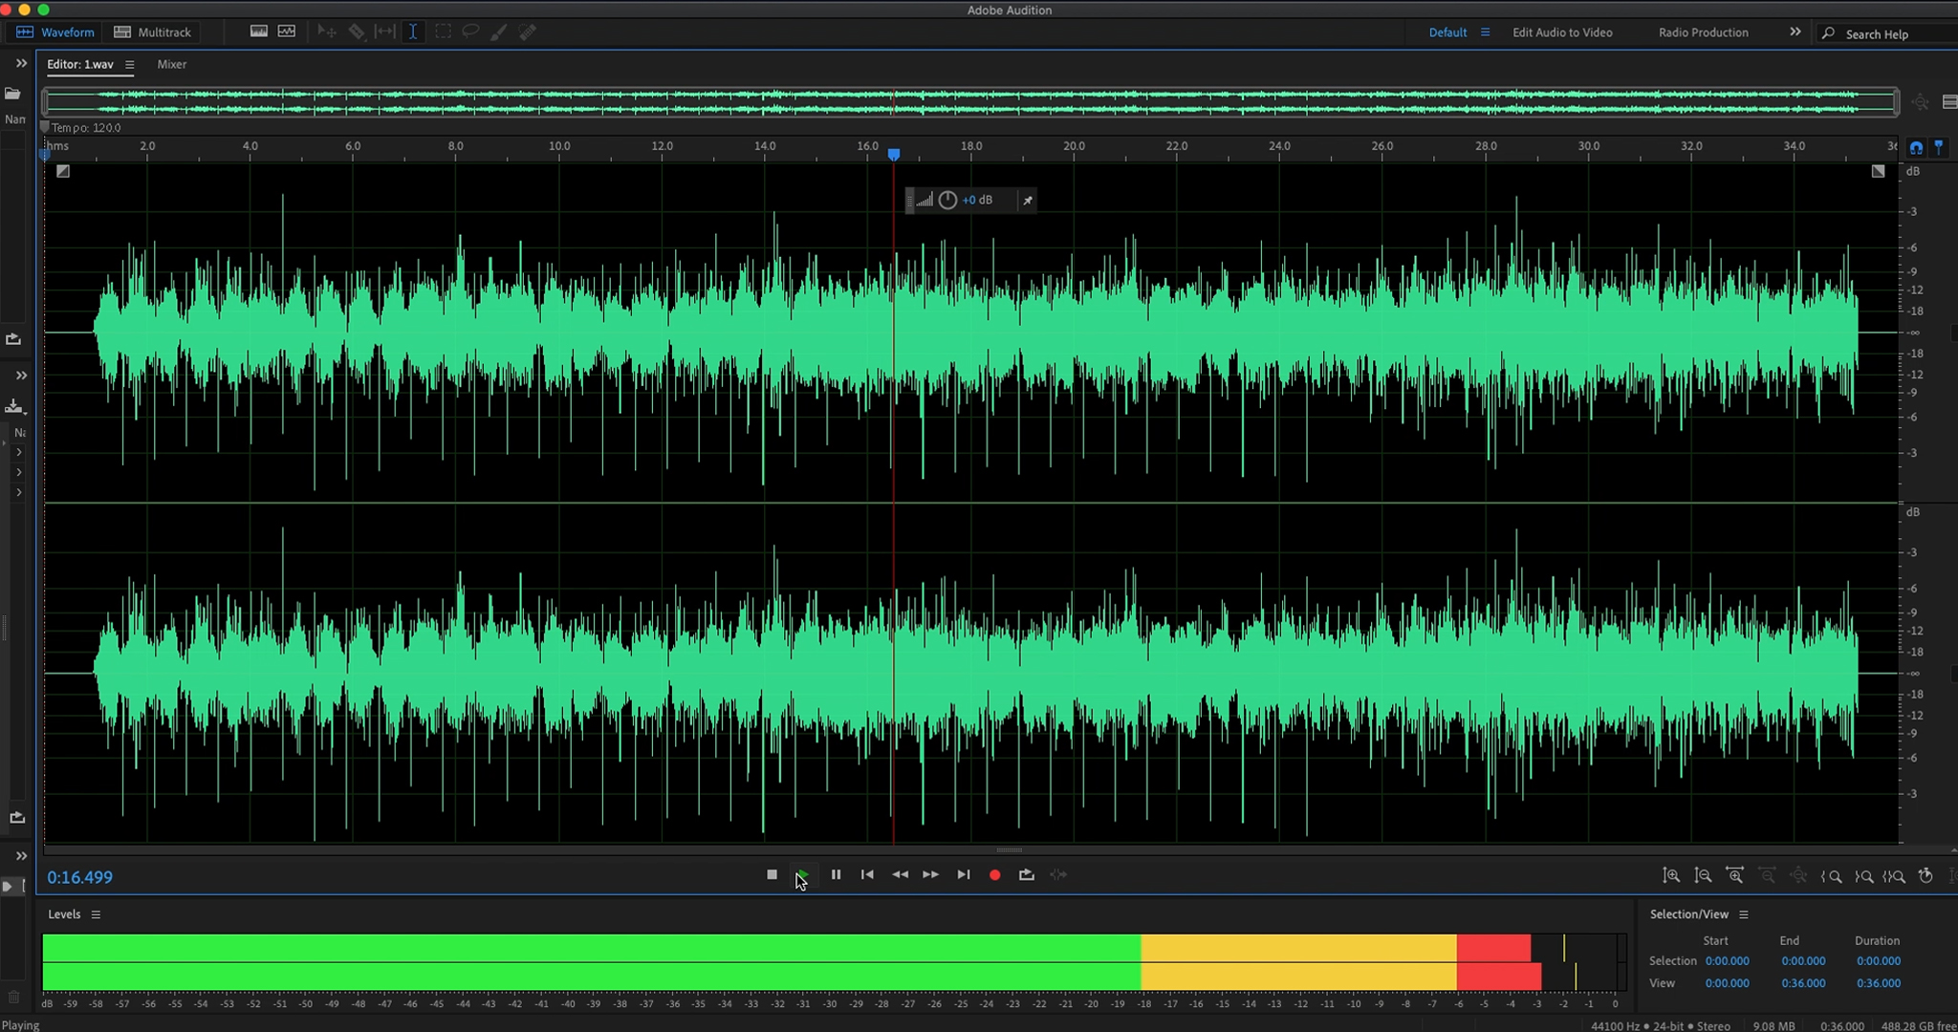Click the Fast Forward button
Viewport: 1958px width, 1032px height.
[930, 874]
